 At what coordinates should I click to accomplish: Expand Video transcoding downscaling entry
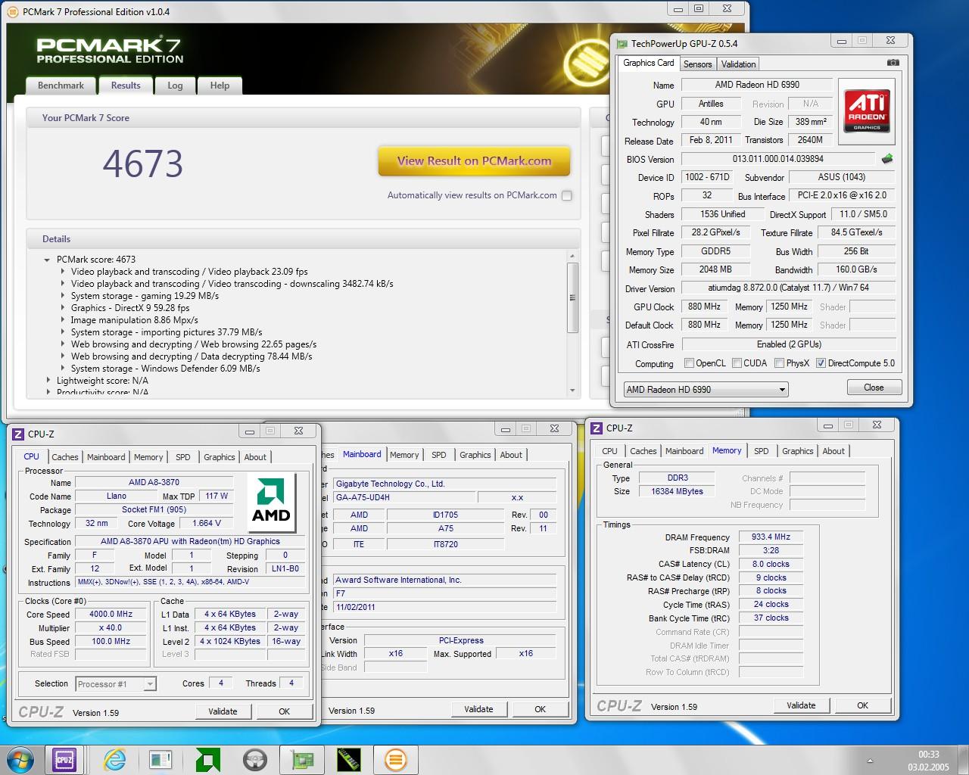tap(62, 284)
